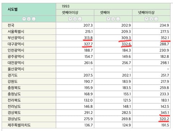Select the 부산광역시 row label
This screenshot has width=173, height=131.
[x=16, y=38]
